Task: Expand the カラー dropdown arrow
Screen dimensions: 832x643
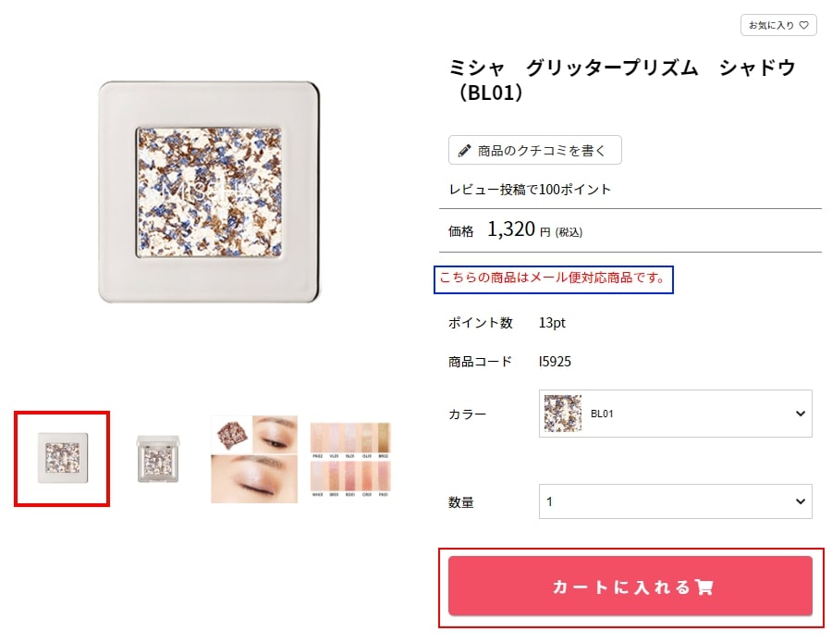Action: coord(801,414)
